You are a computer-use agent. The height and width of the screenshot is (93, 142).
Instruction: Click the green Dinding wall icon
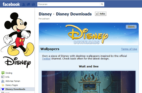click(x=3, y=73)
